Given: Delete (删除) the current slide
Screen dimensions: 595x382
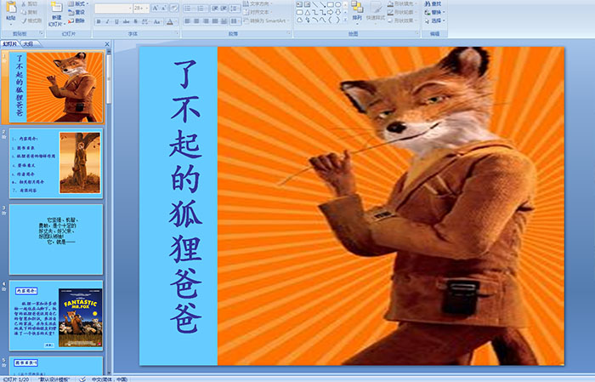Looking at the screenshot, I should tap(76, 21).
